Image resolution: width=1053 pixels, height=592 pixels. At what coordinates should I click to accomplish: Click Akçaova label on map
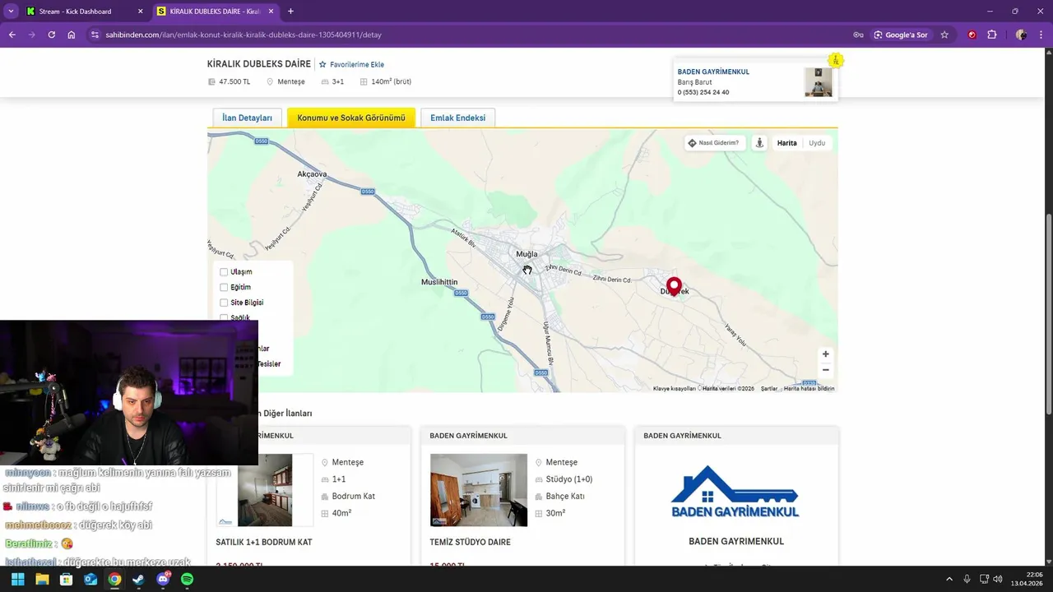[312, 174]
